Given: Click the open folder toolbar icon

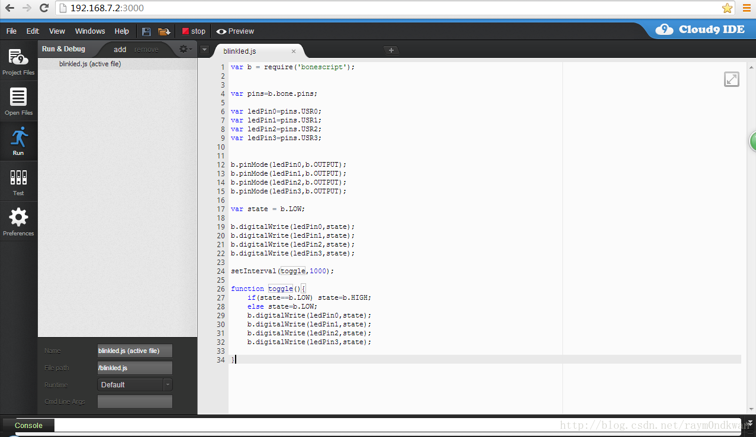Looking at the screenshot, I should [164, 31].
